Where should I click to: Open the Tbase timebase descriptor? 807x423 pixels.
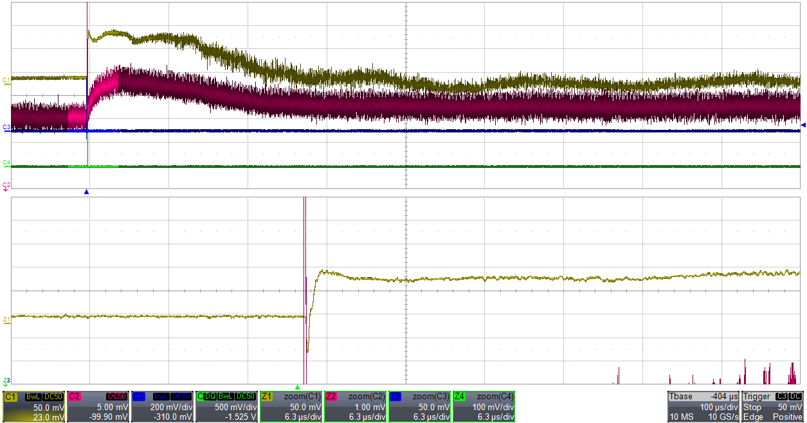pyautogui.click(x=703, y=406)
